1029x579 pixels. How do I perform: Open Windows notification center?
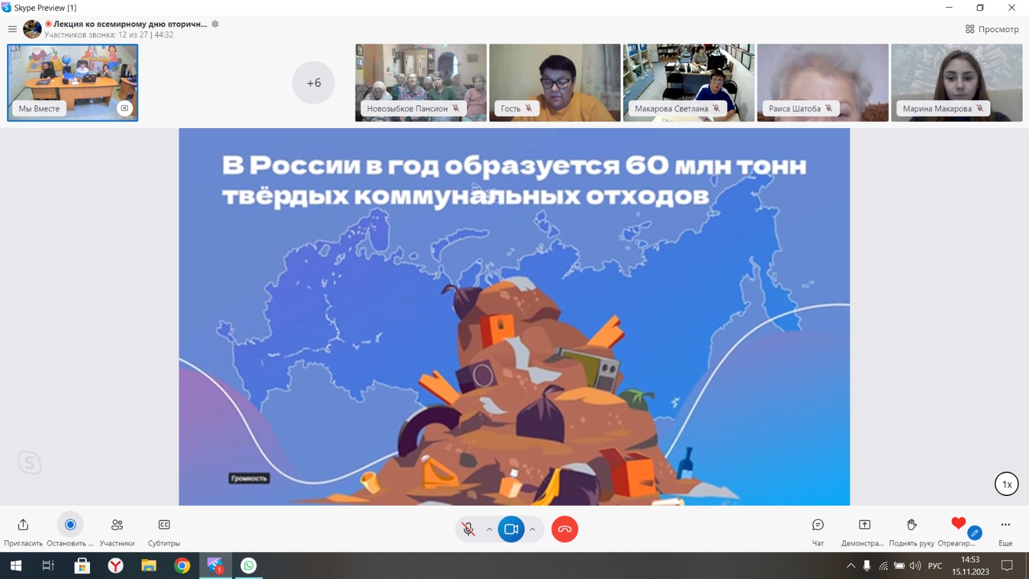[1007, 565]
